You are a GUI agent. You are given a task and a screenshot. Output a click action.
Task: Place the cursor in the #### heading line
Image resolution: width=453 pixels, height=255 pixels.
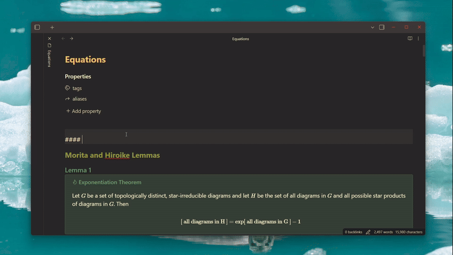tap(239, 140)
